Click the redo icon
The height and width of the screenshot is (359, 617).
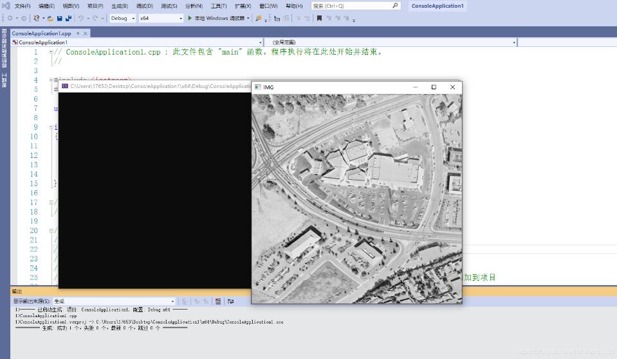(x=95, y=18)
